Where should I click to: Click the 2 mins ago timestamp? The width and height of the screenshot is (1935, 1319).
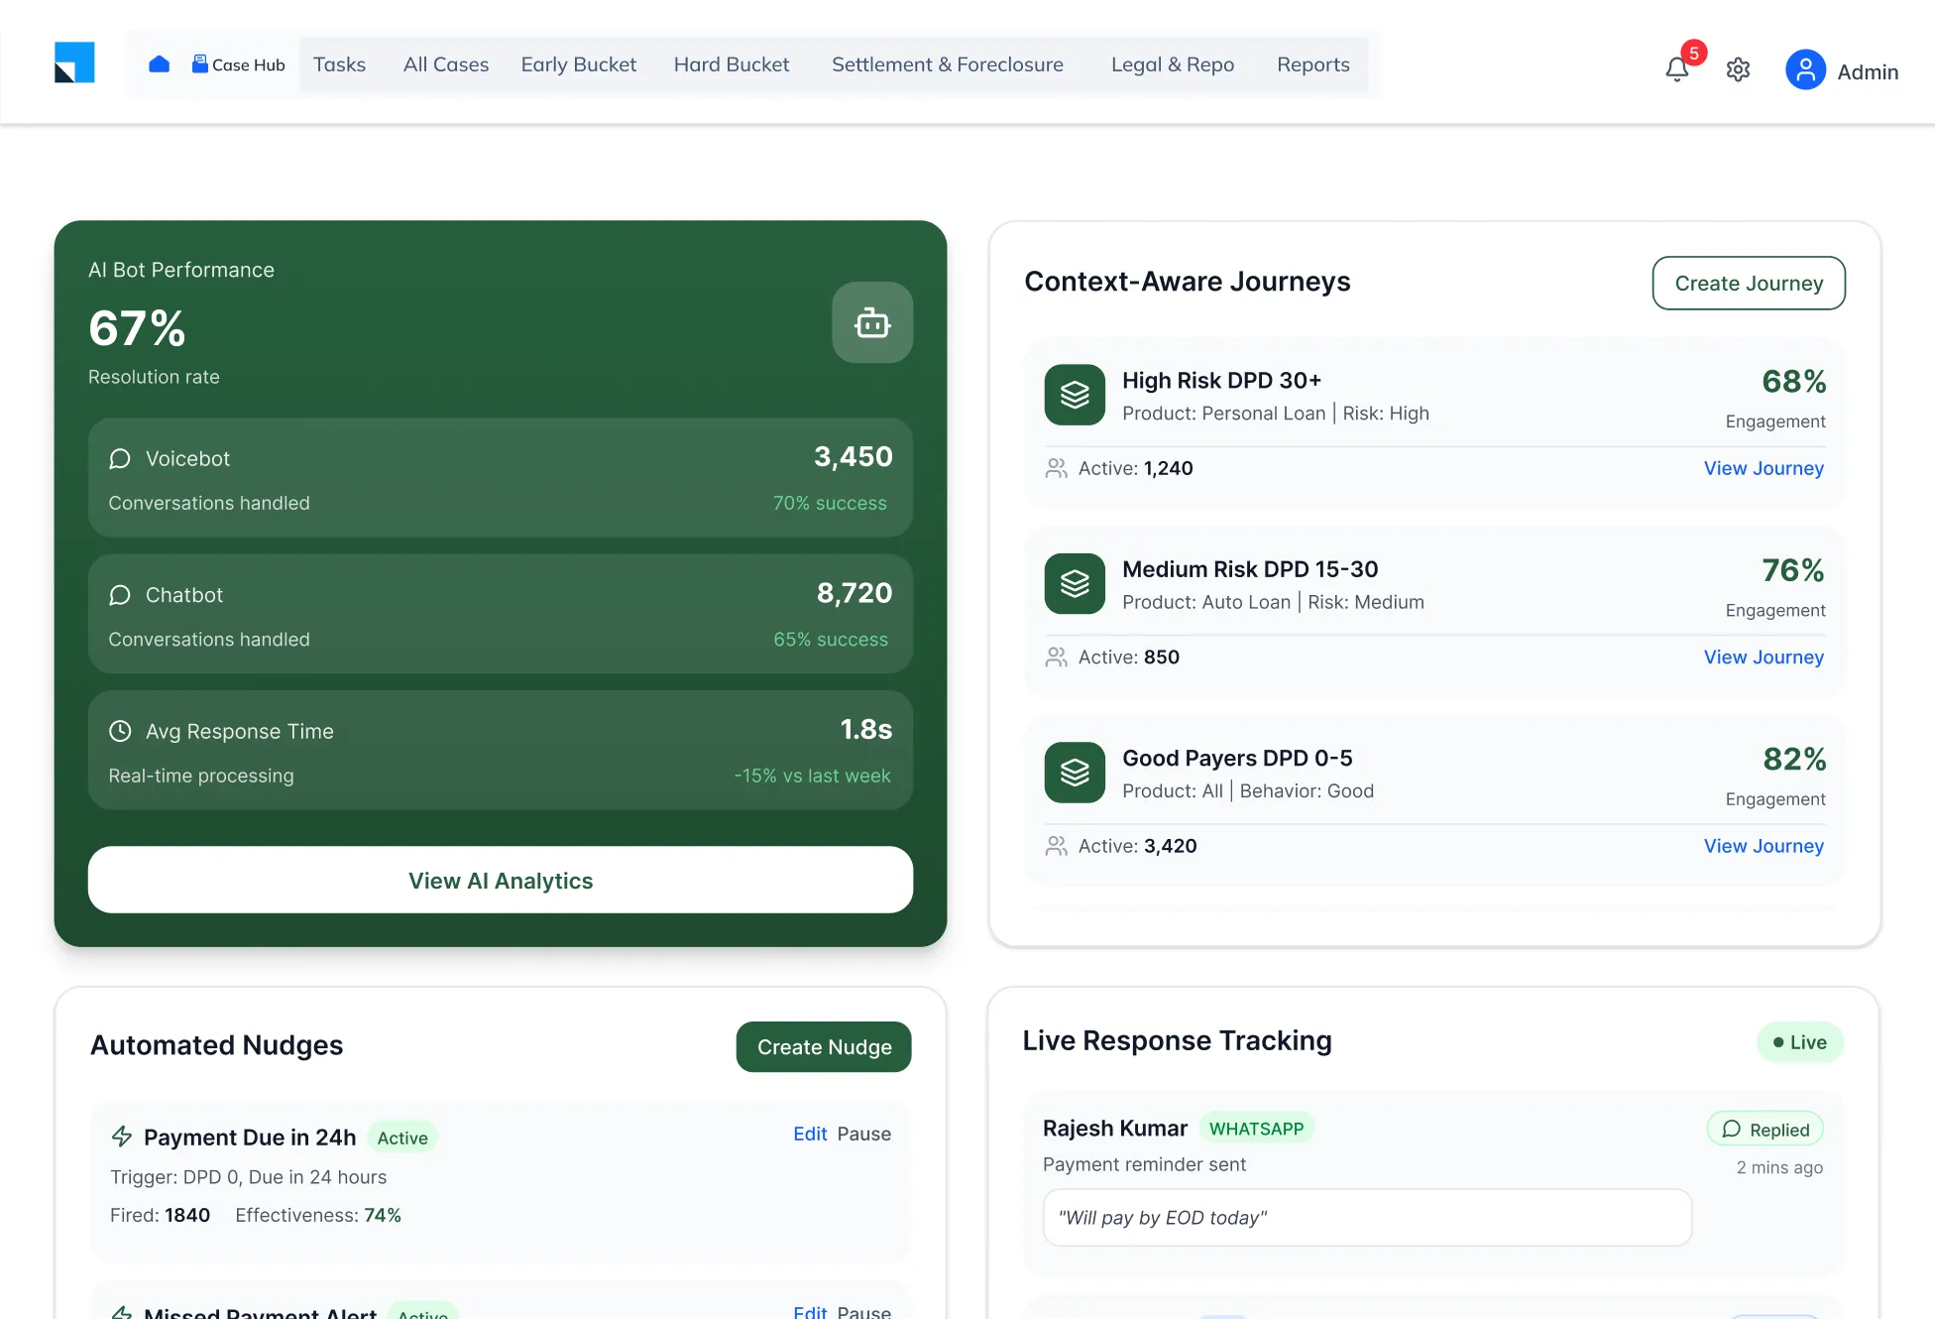coord(1779,1167)
